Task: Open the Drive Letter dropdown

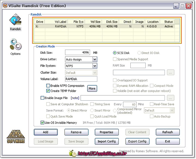Action: (x=95, y=59)
